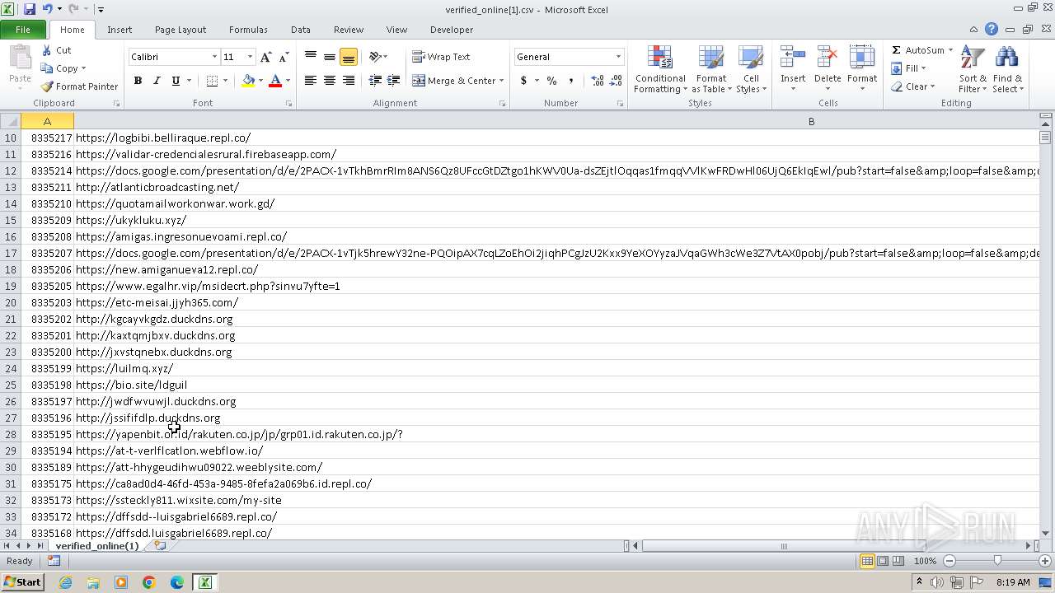
Task: Open the font size dropdown
Action: (x=250, y=57)
